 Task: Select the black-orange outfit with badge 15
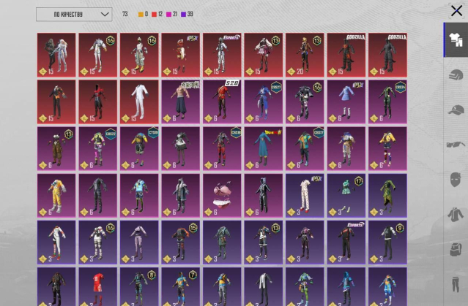pyautogui.click(x=181, y=242)
